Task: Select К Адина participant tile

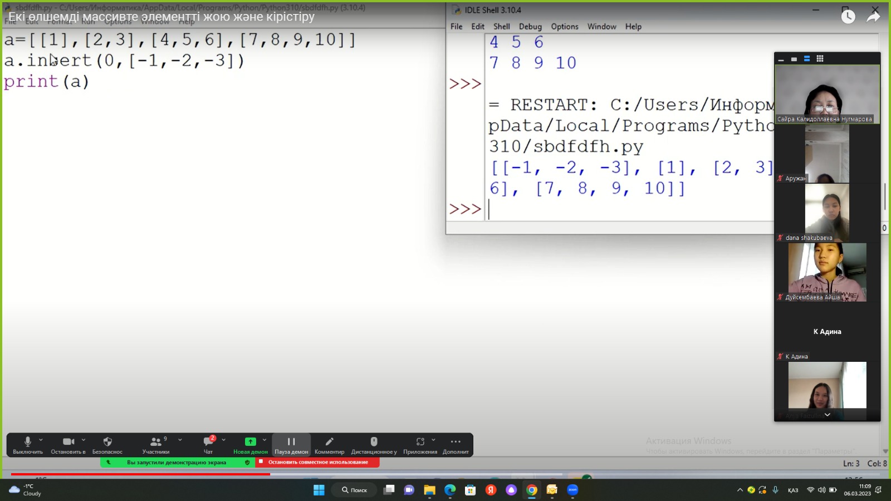Action: click(827, 332)
